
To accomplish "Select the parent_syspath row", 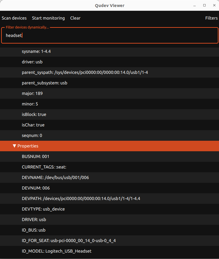I will pyautogui.click(x=85, y=72).
